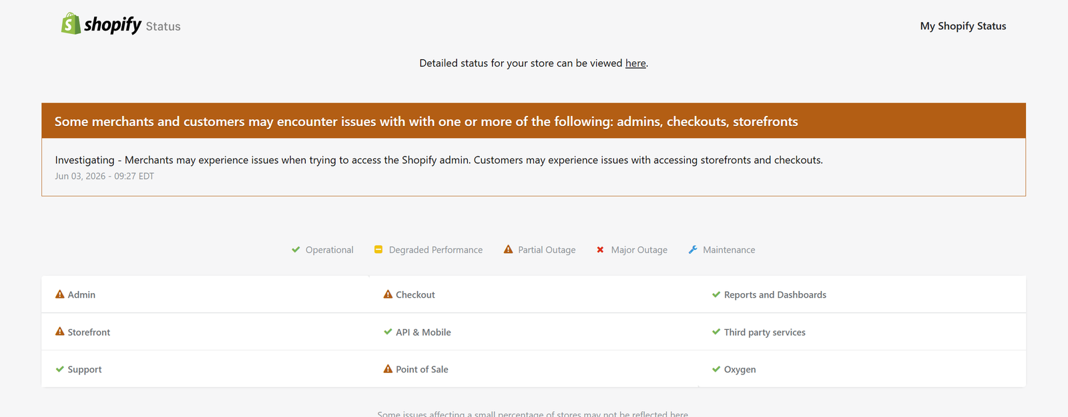This screenshot has width=1068, height=417.
Task: Follow the 'here' link for store status
Action: [x=635, y=63]
